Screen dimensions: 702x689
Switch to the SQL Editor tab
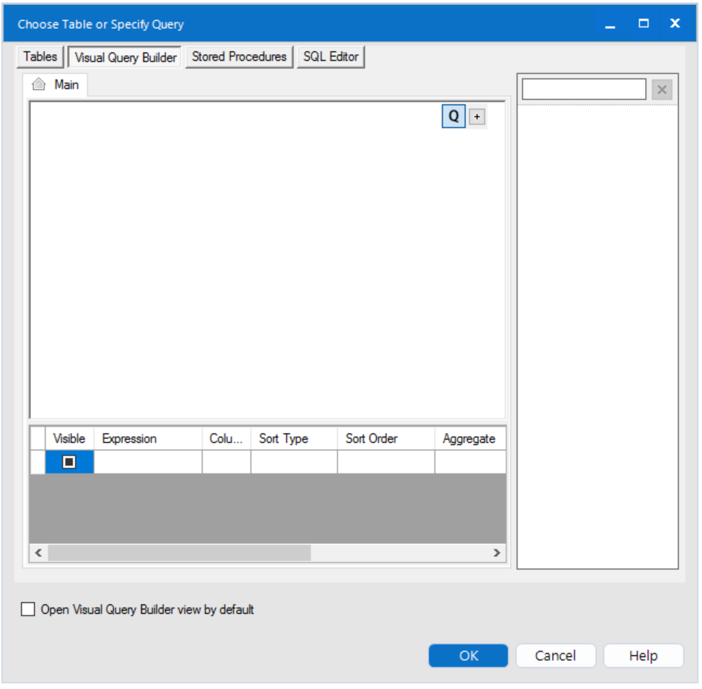click(330, 56)
